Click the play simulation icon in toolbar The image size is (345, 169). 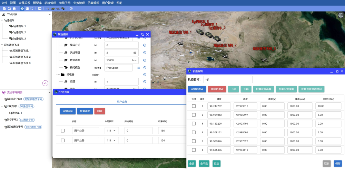point(71,8)
